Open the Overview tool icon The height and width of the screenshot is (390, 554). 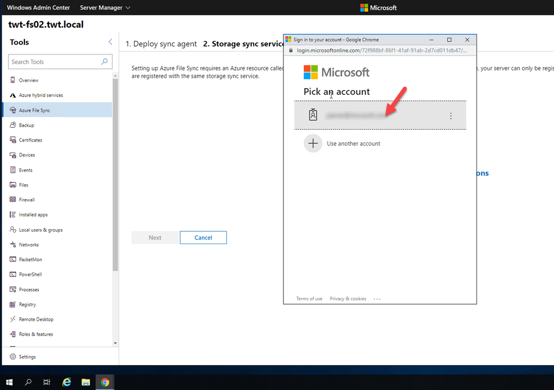click(13, 80)
